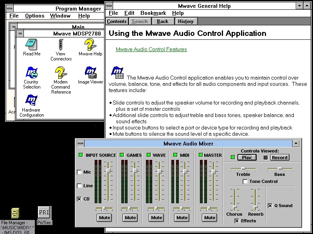Toggle the Record indicator light square

266,158
